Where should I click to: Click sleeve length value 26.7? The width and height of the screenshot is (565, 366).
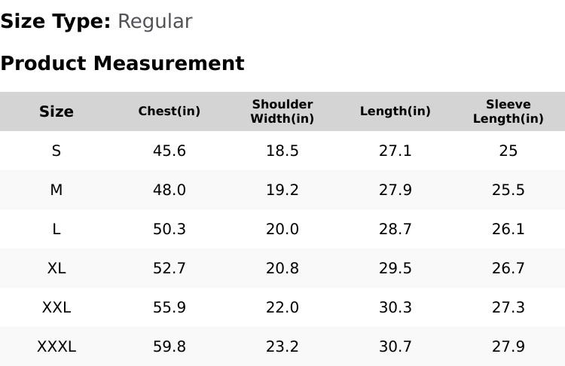click(508, 268)
